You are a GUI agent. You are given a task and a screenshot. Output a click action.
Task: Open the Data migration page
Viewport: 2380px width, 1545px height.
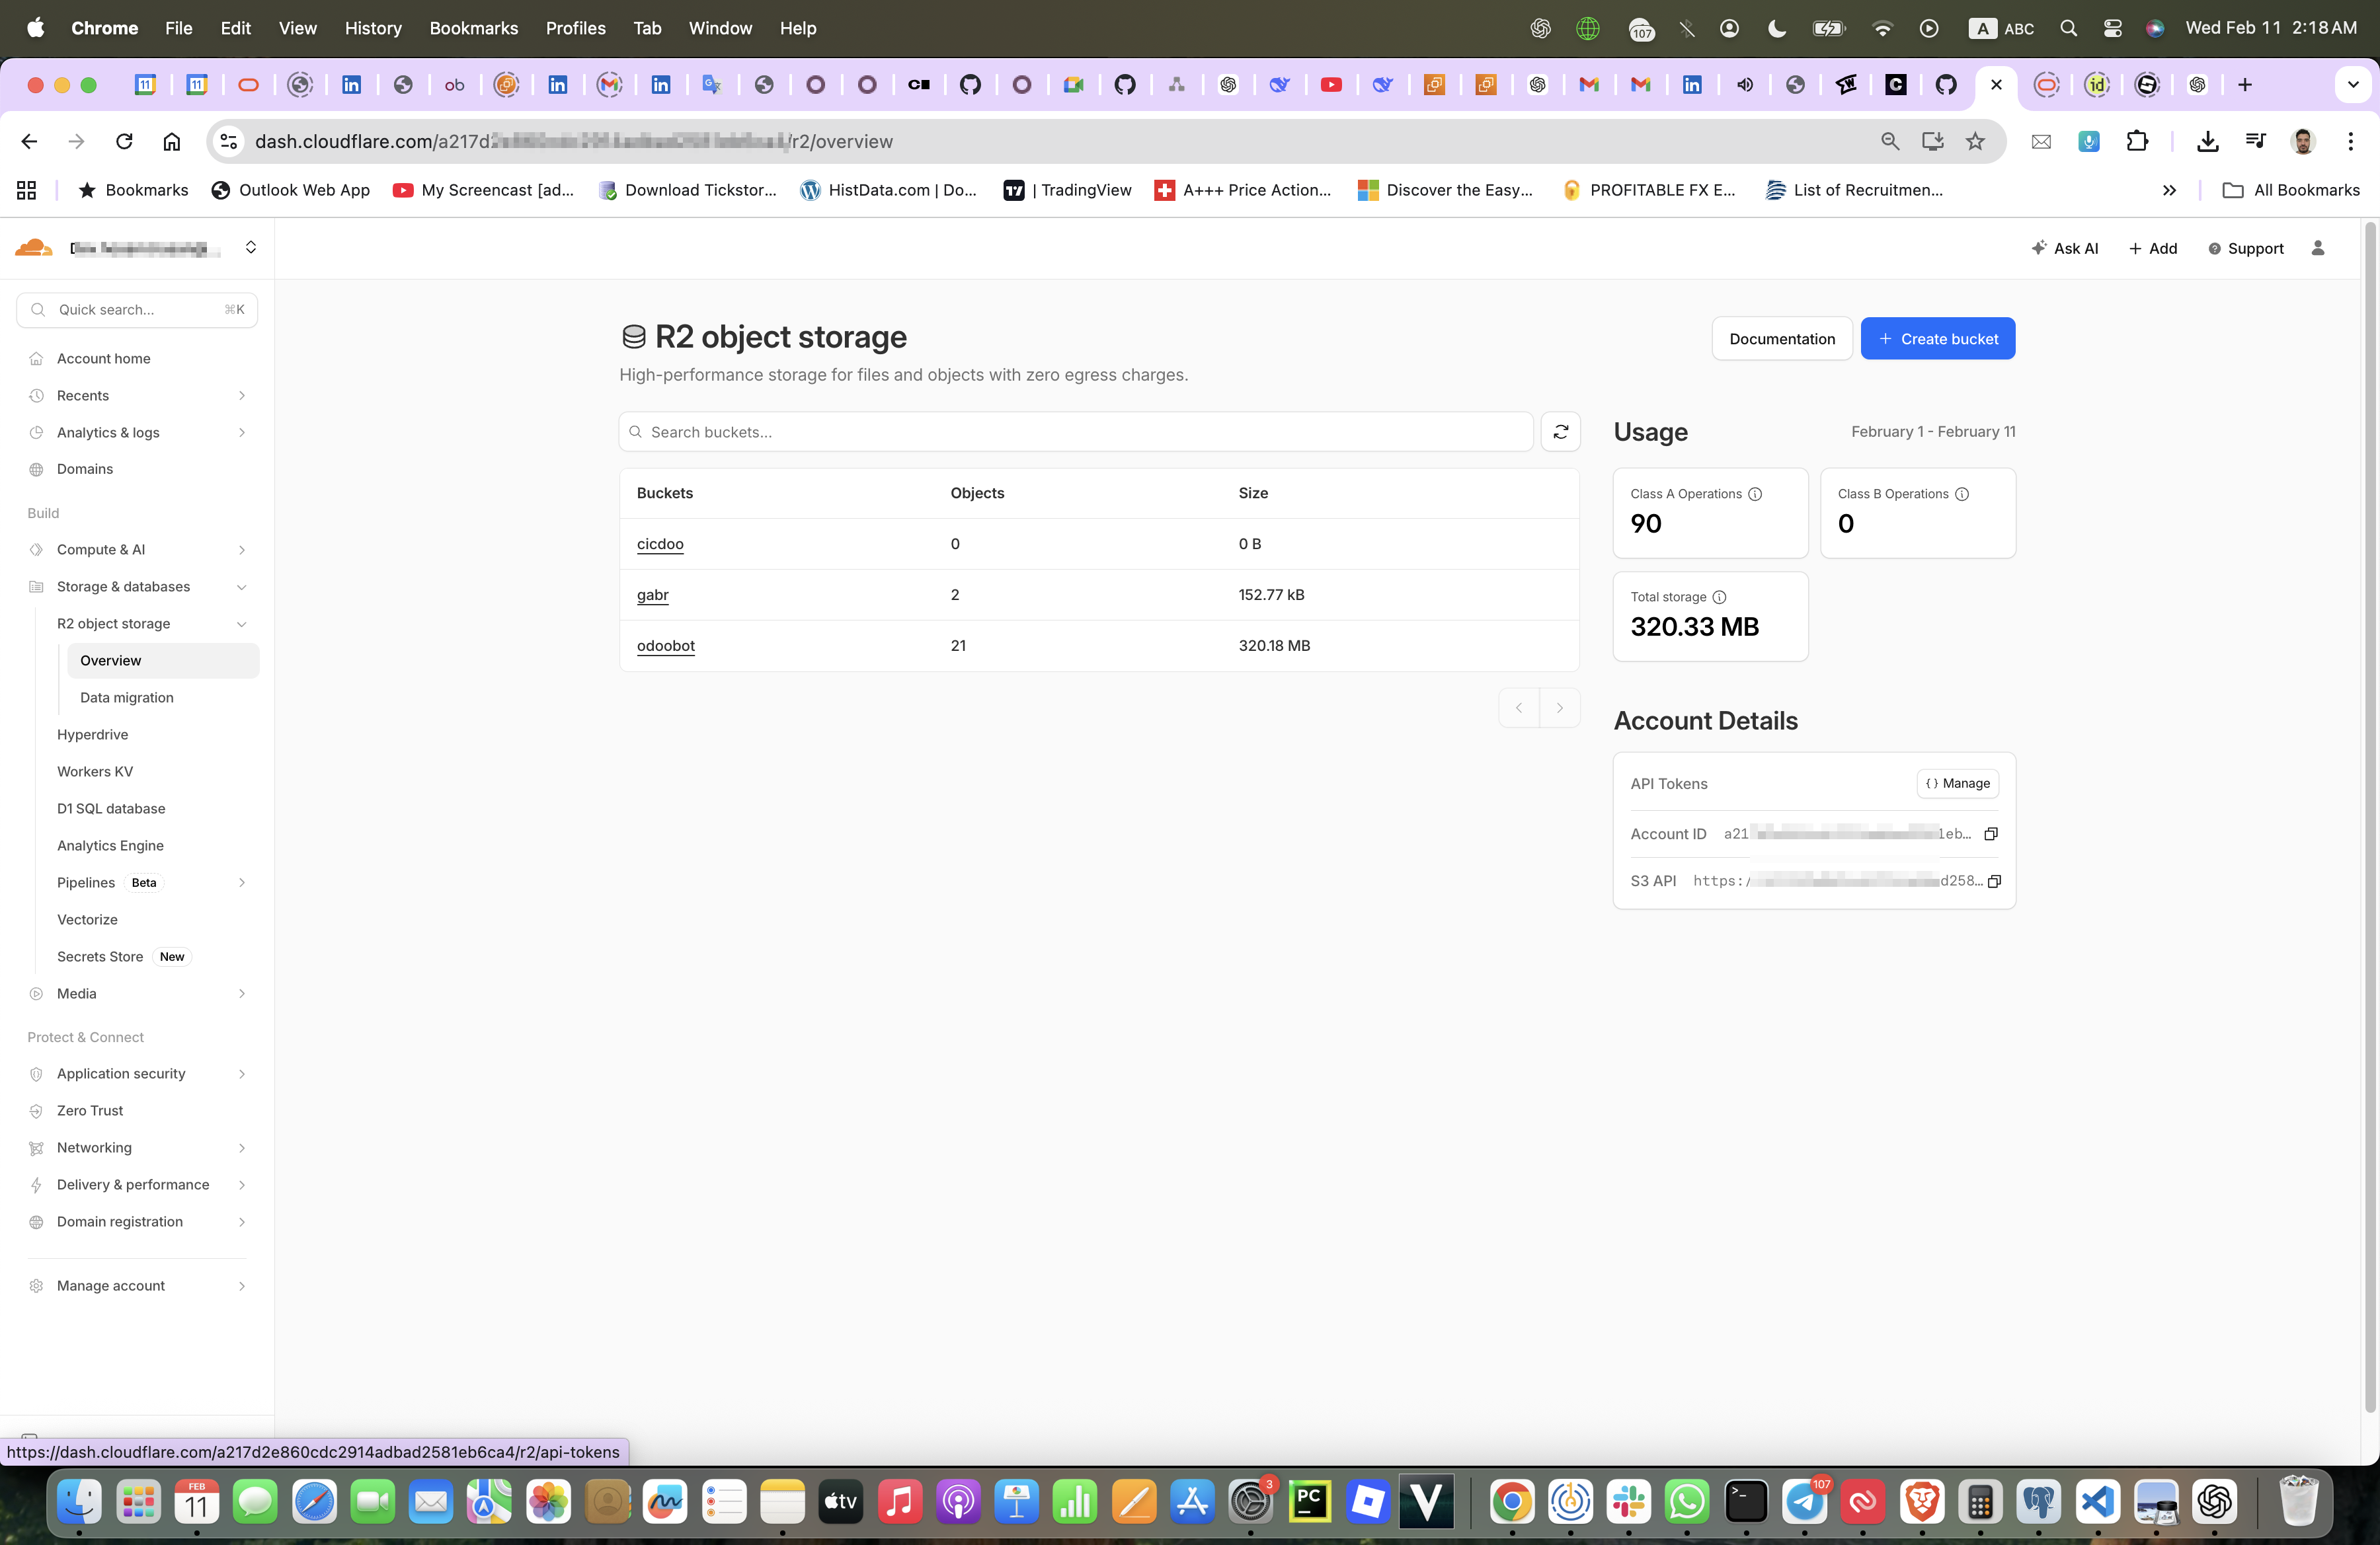pos(127,698)
